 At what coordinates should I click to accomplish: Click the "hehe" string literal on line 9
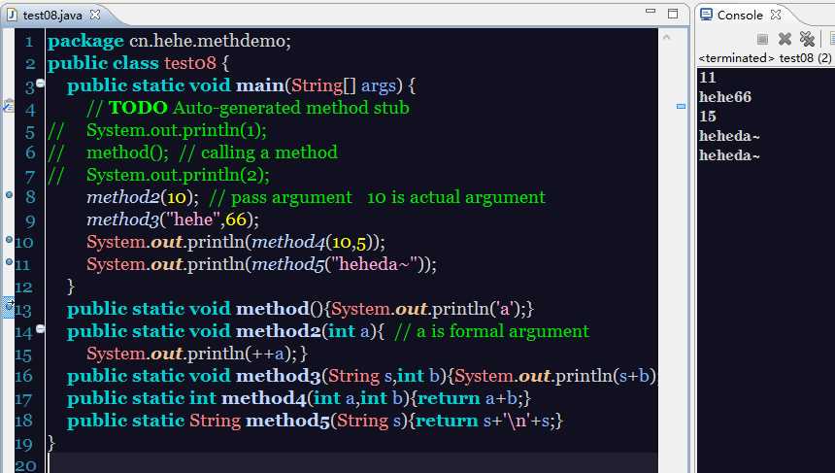193,220
